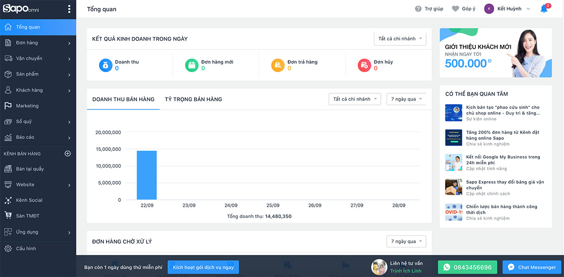564x277 pixels.
Task: Open Trợ giúp help link
Action: click(429, 9)
